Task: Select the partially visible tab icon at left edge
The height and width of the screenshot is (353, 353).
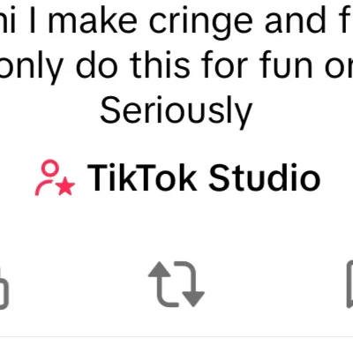Action: (4, 289)
